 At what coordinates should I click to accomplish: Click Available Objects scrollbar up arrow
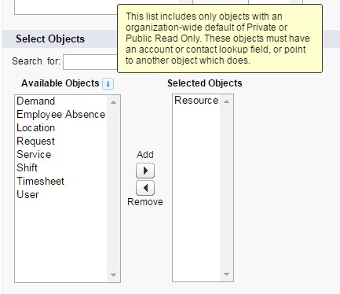pos(113,102)
